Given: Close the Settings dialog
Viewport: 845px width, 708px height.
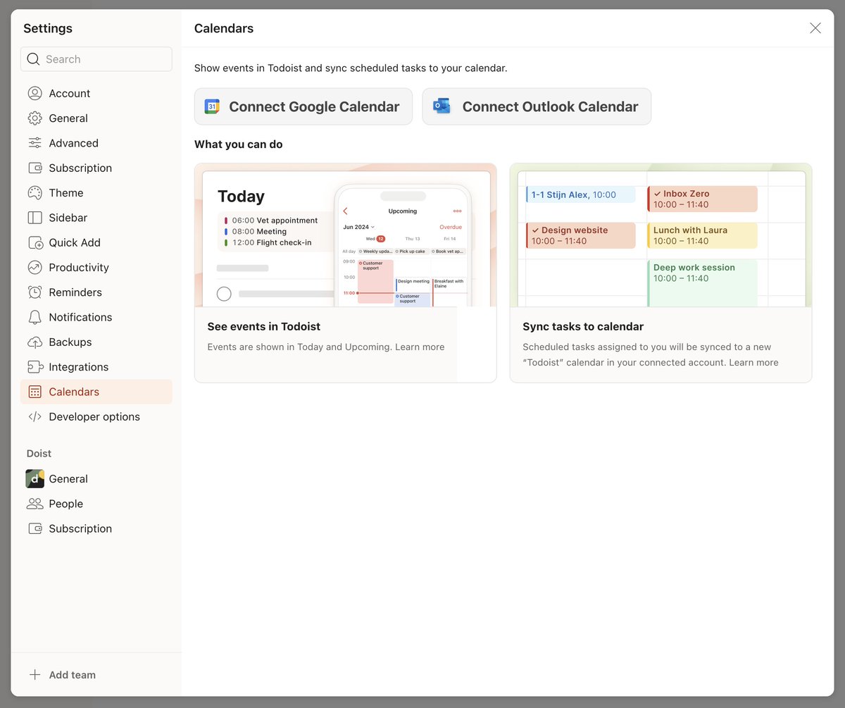Looking at the screenshot, I should (x=815, y=28).
